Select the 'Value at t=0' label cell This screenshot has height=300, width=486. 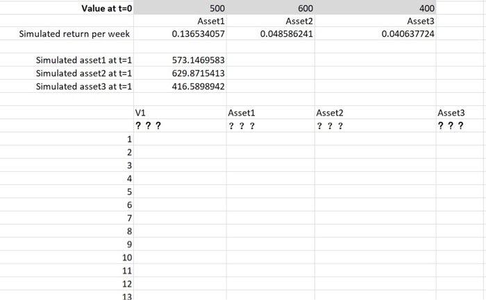pos(67,8)
